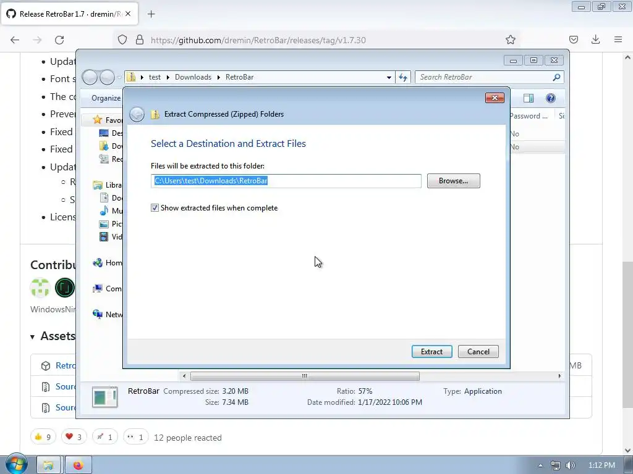Switch to Firefox on the taskbar
Screen dimensions: 633x474
click(79, 465)
